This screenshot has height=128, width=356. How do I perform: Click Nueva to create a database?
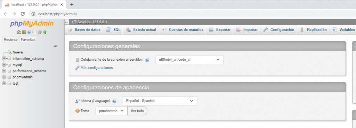[17, 52]
